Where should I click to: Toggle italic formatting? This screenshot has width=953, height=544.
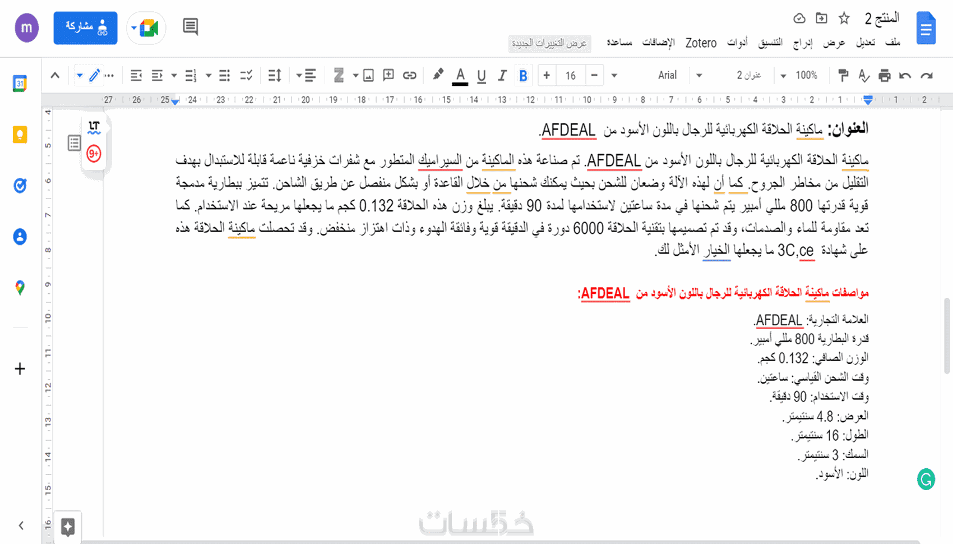click(502, 75)
